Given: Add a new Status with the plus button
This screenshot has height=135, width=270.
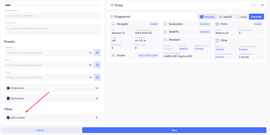Looking at the screenshot, I should click(97, 65).
